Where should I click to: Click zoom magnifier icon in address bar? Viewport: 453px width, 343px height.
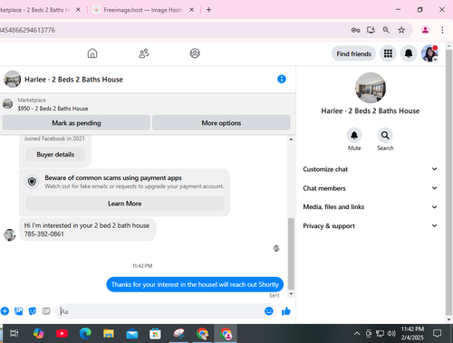pyautogui.click(x=386, y=30)
